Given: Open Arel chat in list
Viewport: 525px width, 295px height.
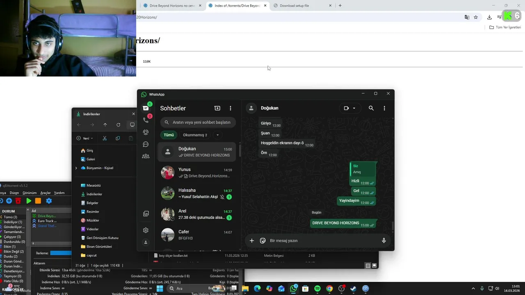Looking at the screenshot, I should point(197,214).
